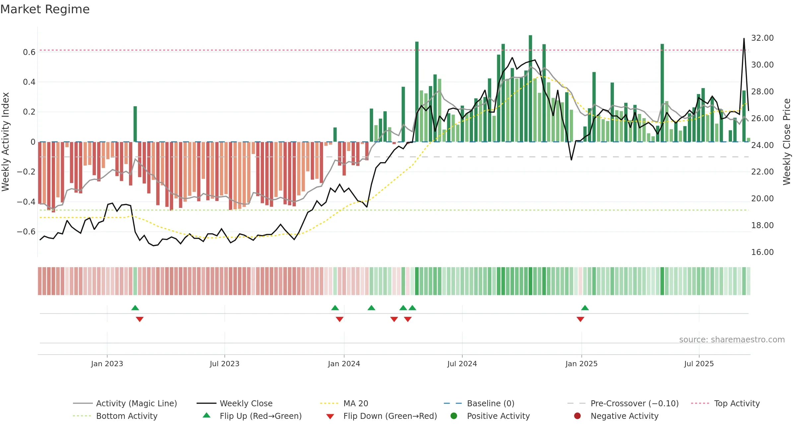Click the Jan 2023 x-axis label
The height and width of the screenshot is (447, 796).
click(107, 364)
